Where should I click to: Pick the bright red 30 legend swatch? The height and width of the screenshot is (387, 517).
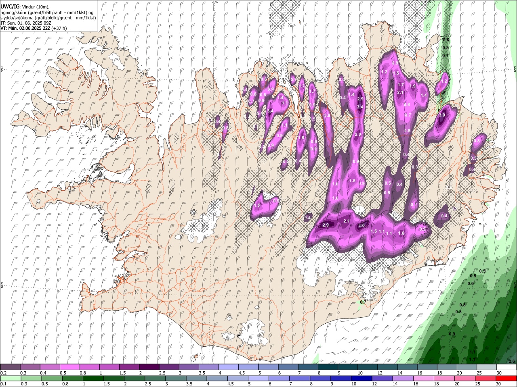point(506,378)
